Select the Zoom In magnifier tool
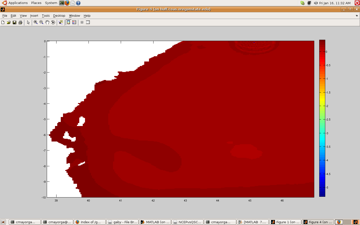The height and width of the screenshot is (225, 360). 35,22
